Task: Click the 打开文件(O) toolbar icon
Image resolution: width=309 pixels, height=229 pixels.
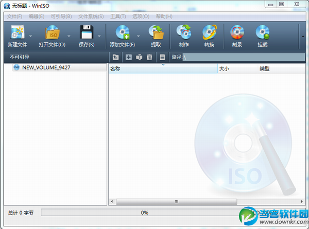Action: (53, 32)
